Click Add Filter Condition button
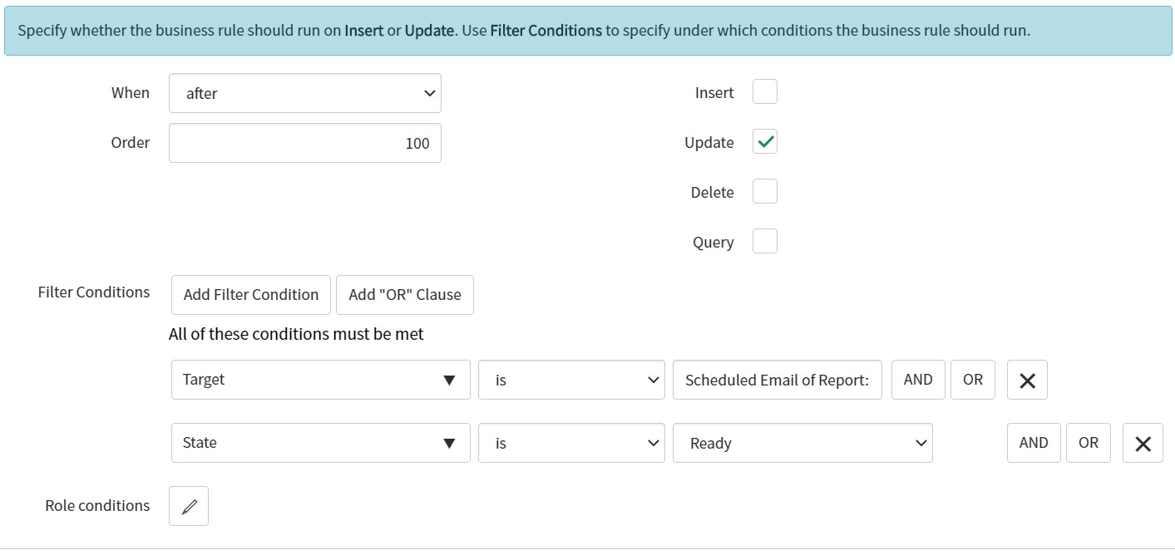Image resolution: width=1175 pixels, height=555 pixels. click(251, 295)
